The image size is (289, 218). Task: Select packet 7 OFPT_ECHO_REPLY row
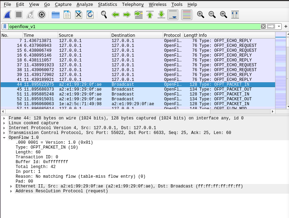[138, 41]
